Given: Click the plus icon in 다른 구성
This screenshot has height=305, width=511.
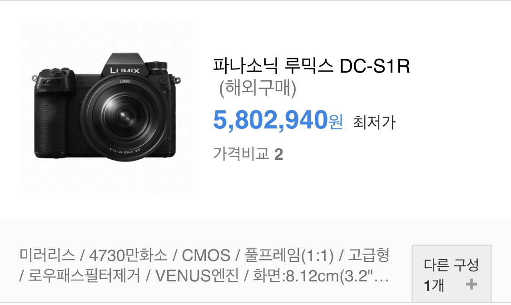Looking at the screenshot, I should [x=471, y=285].
